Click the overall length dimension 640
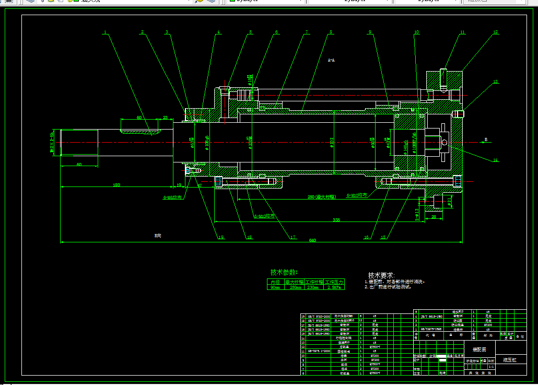 coord(312,240)
